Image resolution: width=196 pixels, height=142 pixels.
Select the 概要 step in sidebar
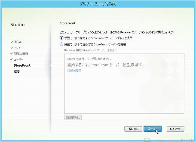pyautogui.click(x=17, y=72)
